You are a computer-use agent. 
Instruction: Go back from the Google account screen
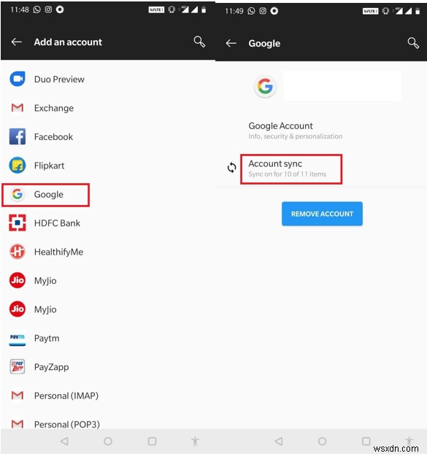point(231,43)
